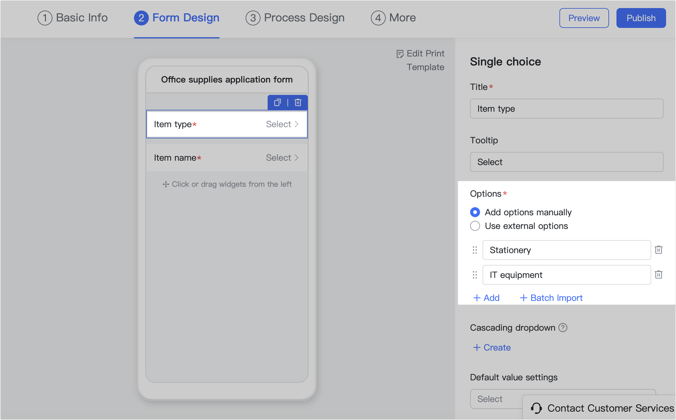Click the drag handle beside IT equipment option
The height and width of the screenshot is (420, 676).
[x=474, y=275]
